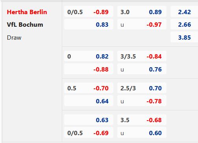This screenshot has width=198, height=143.
Task: Select Bochum 0/0.5 handicap odds -0.69
Action: (89, 133)
